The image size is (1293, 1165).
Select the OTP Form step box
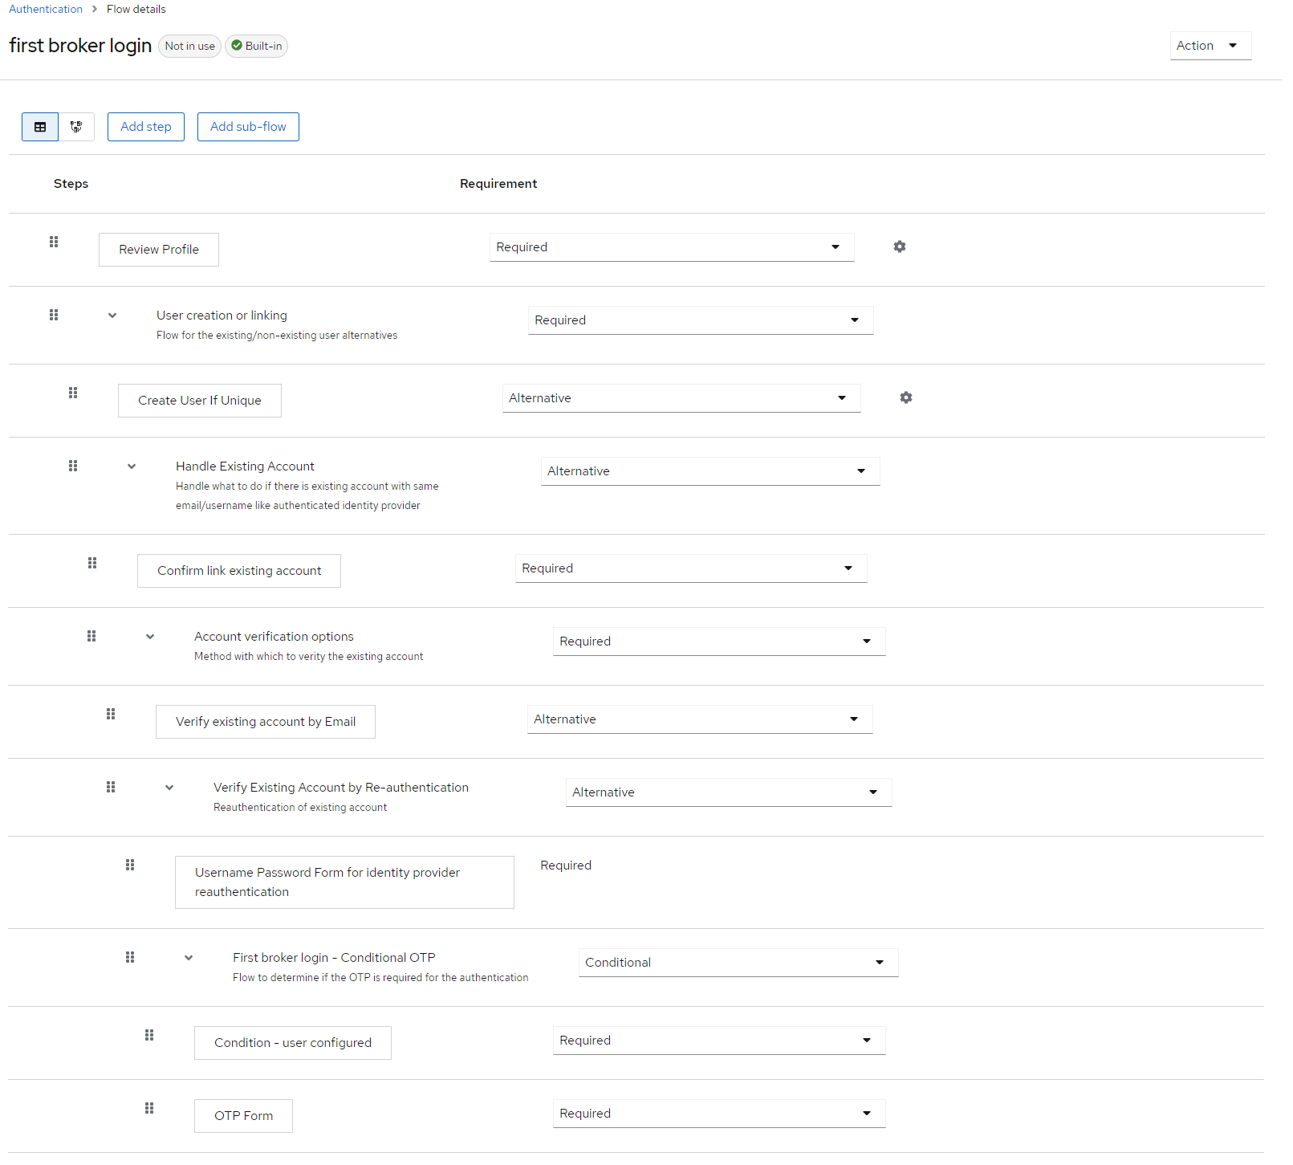point(243,1116)
